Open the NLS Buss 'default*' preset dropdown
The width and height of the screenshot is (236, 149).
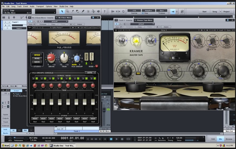pos(56,22)
